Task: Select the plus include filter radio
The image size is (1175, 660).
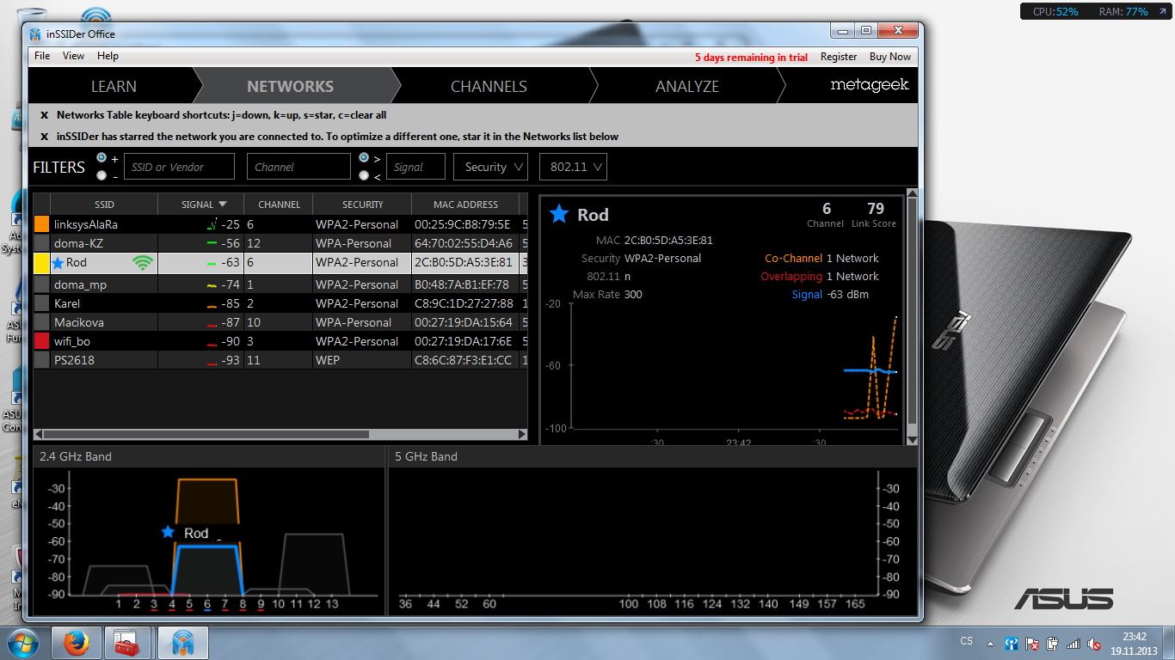Action: 102,158
